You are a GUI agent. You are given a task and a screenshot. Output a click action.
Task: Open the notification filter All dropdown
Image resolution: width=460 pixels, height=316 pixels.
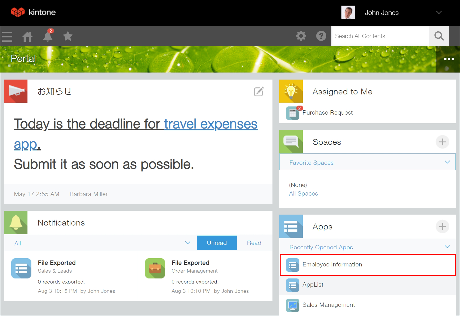(188, 243)
